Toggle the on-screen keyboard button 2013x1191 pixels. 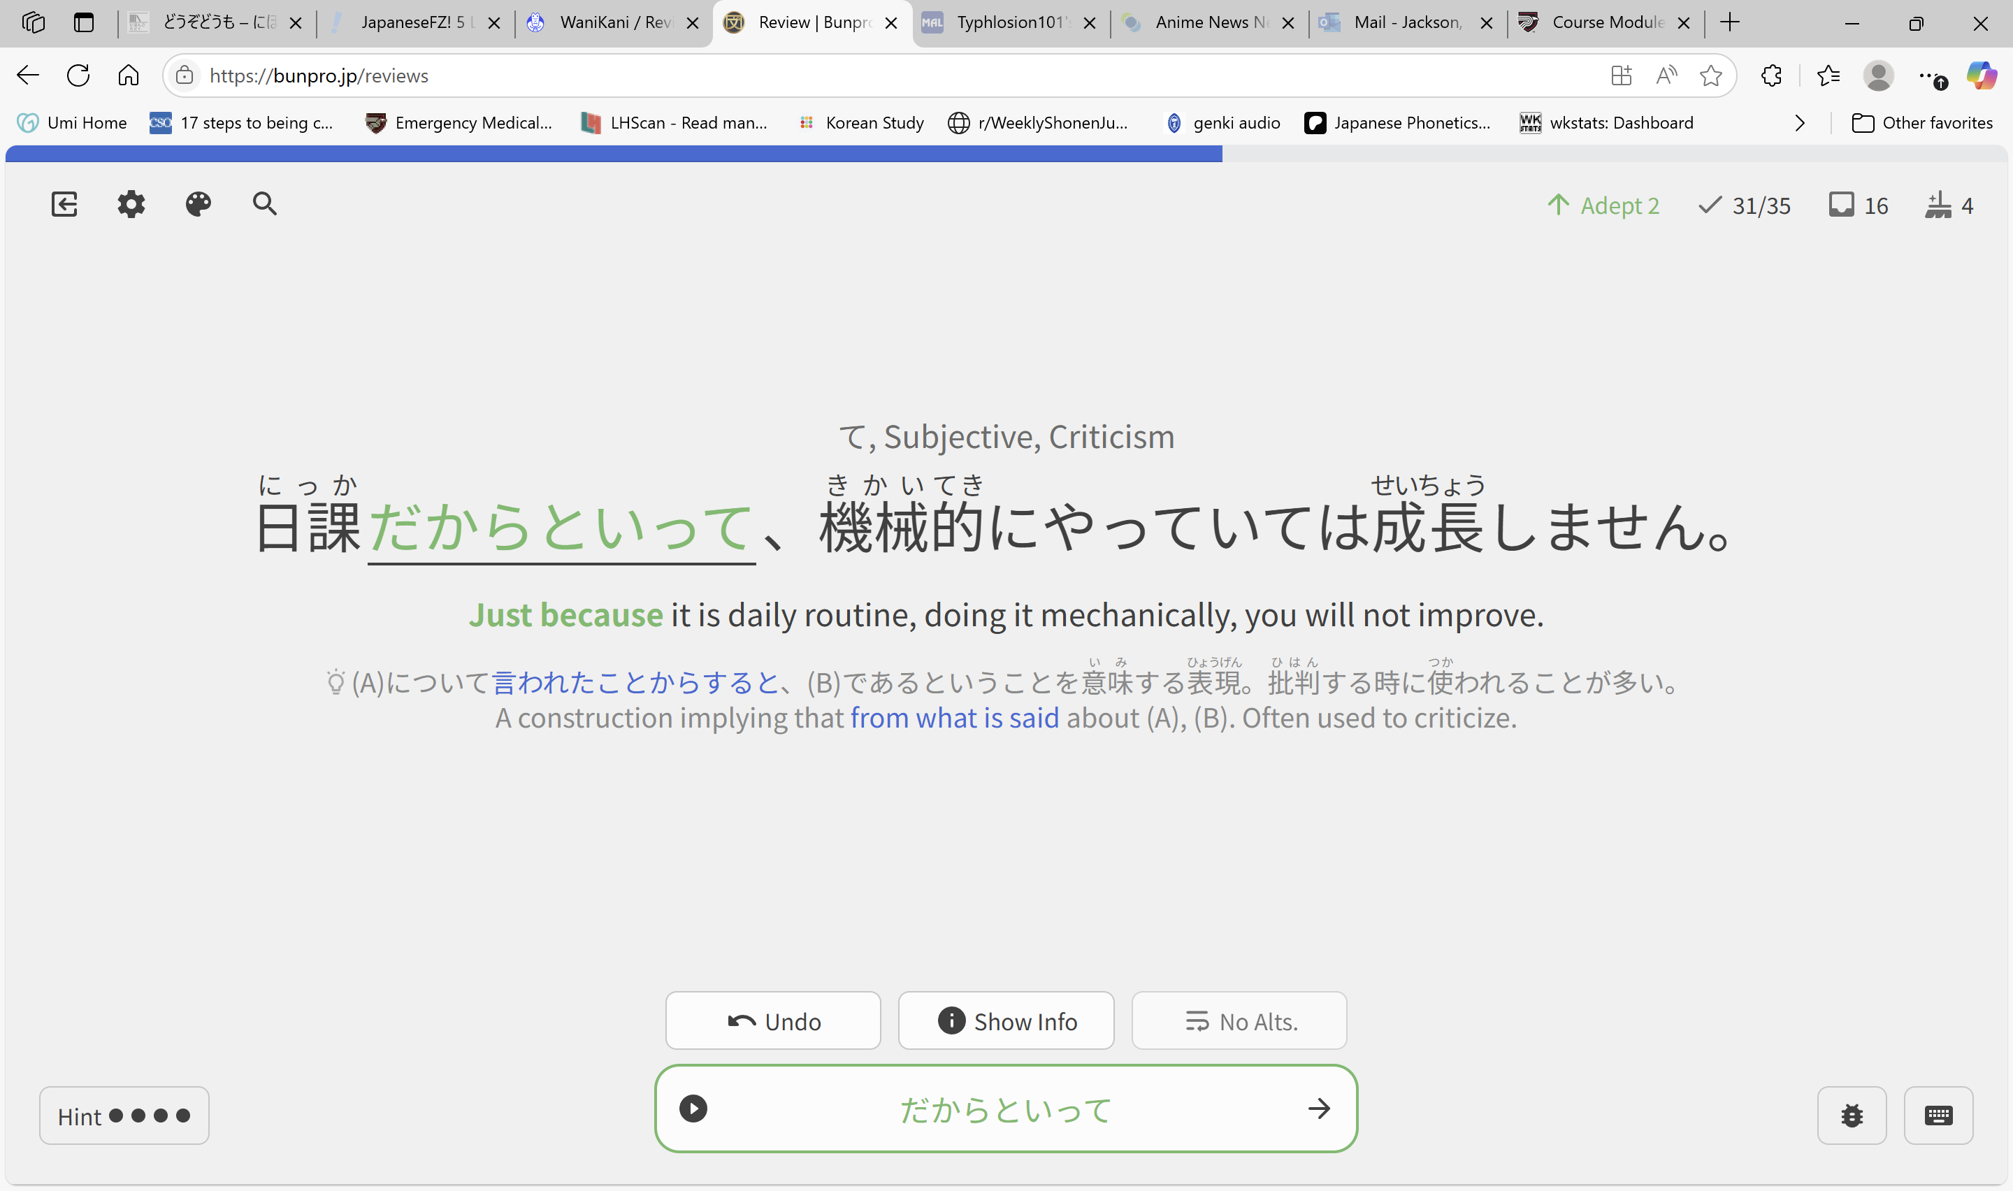tap(1938, 1115)
